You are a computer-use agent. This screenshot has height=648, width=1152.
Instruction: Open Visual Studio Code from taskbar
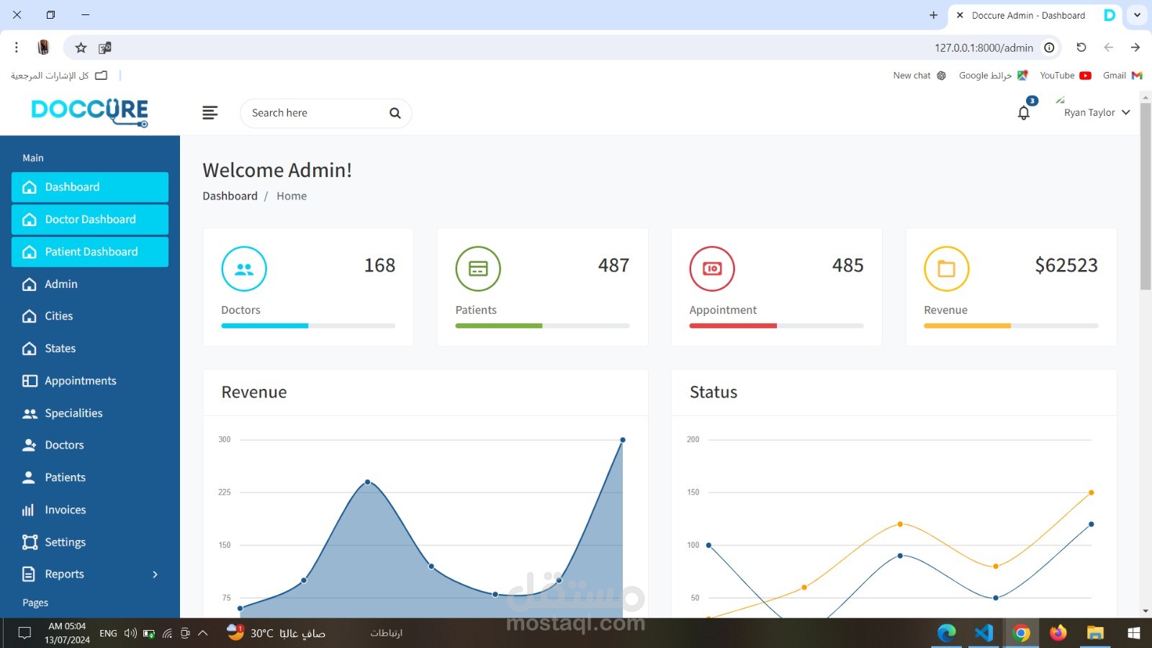pyautogui.click(x=984, y=633)
